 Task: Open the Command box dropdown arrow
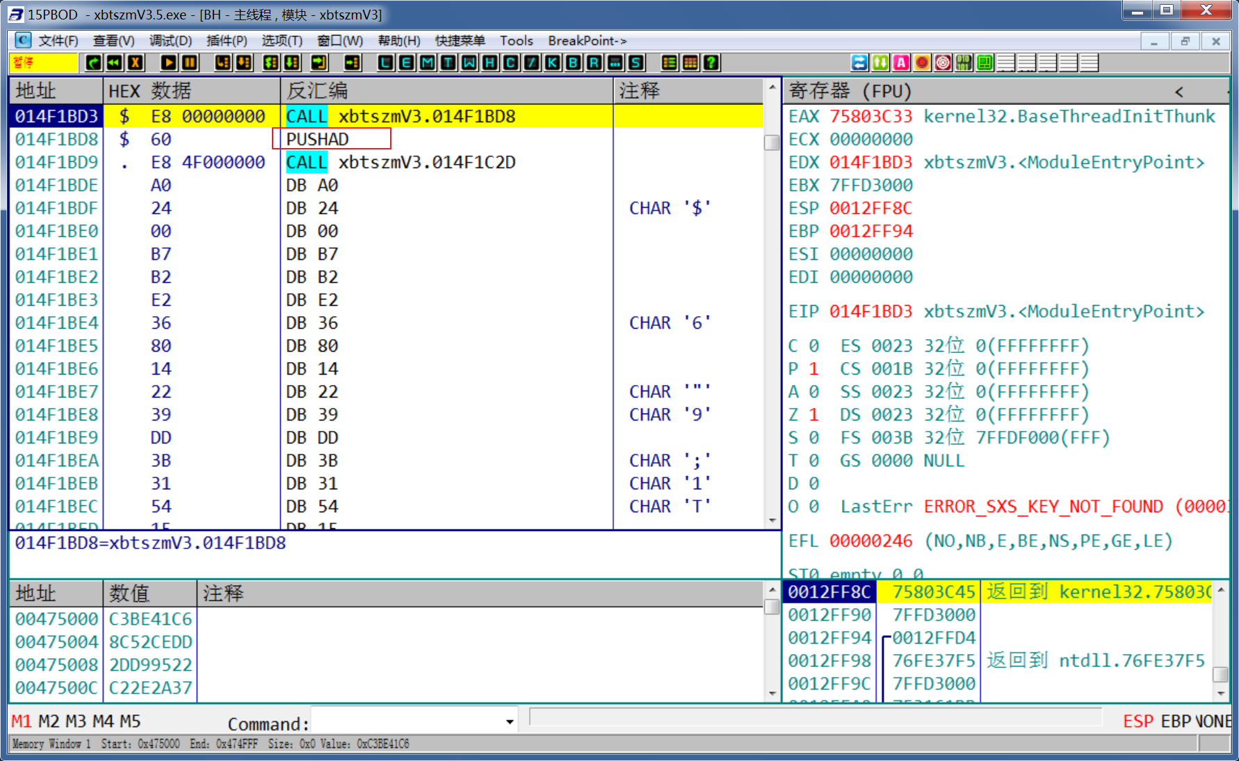[x=510, y=722]
